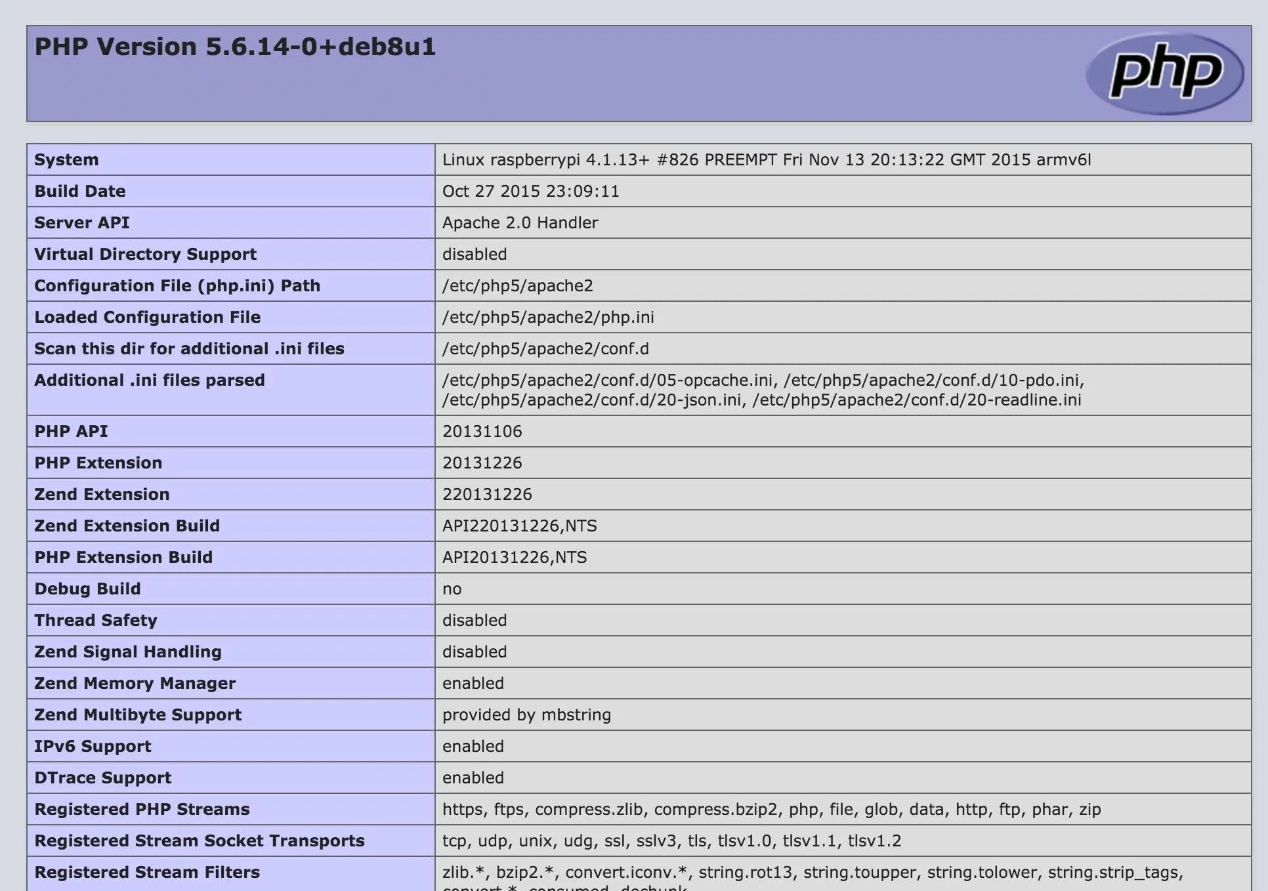Click the PHP API value 20131106

[x=482, y=432]
